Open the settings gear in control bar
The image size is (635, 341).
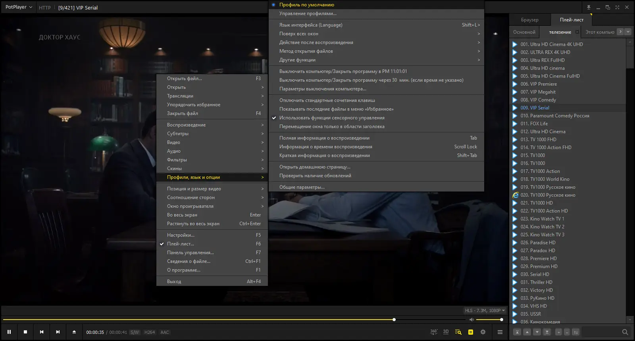pos(483,332)
